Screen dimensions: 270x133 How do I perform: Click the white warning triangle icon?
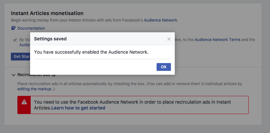[24, 102]
